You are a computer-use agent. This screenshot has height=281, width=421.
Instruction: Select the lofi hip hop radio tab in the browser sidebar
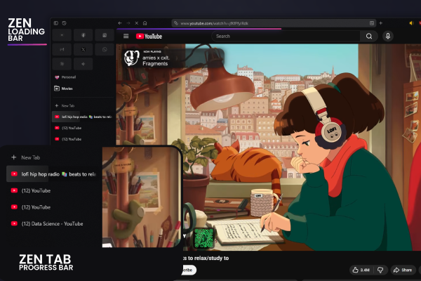tap(83, 117)
